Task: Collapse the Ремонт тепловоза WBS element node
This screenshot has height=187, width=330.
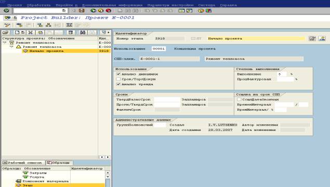Action: tap(11, 47)
